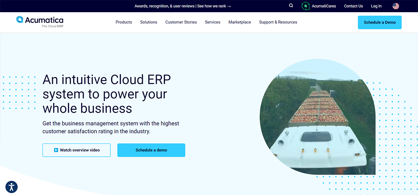Click 'The Cloud ERP' tagline under logo

[52, 26]
